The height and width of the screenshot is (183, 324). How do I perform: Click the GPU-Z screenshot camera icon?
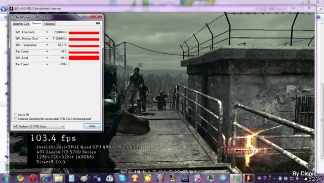pyautogui.click(x=98, y=24)
